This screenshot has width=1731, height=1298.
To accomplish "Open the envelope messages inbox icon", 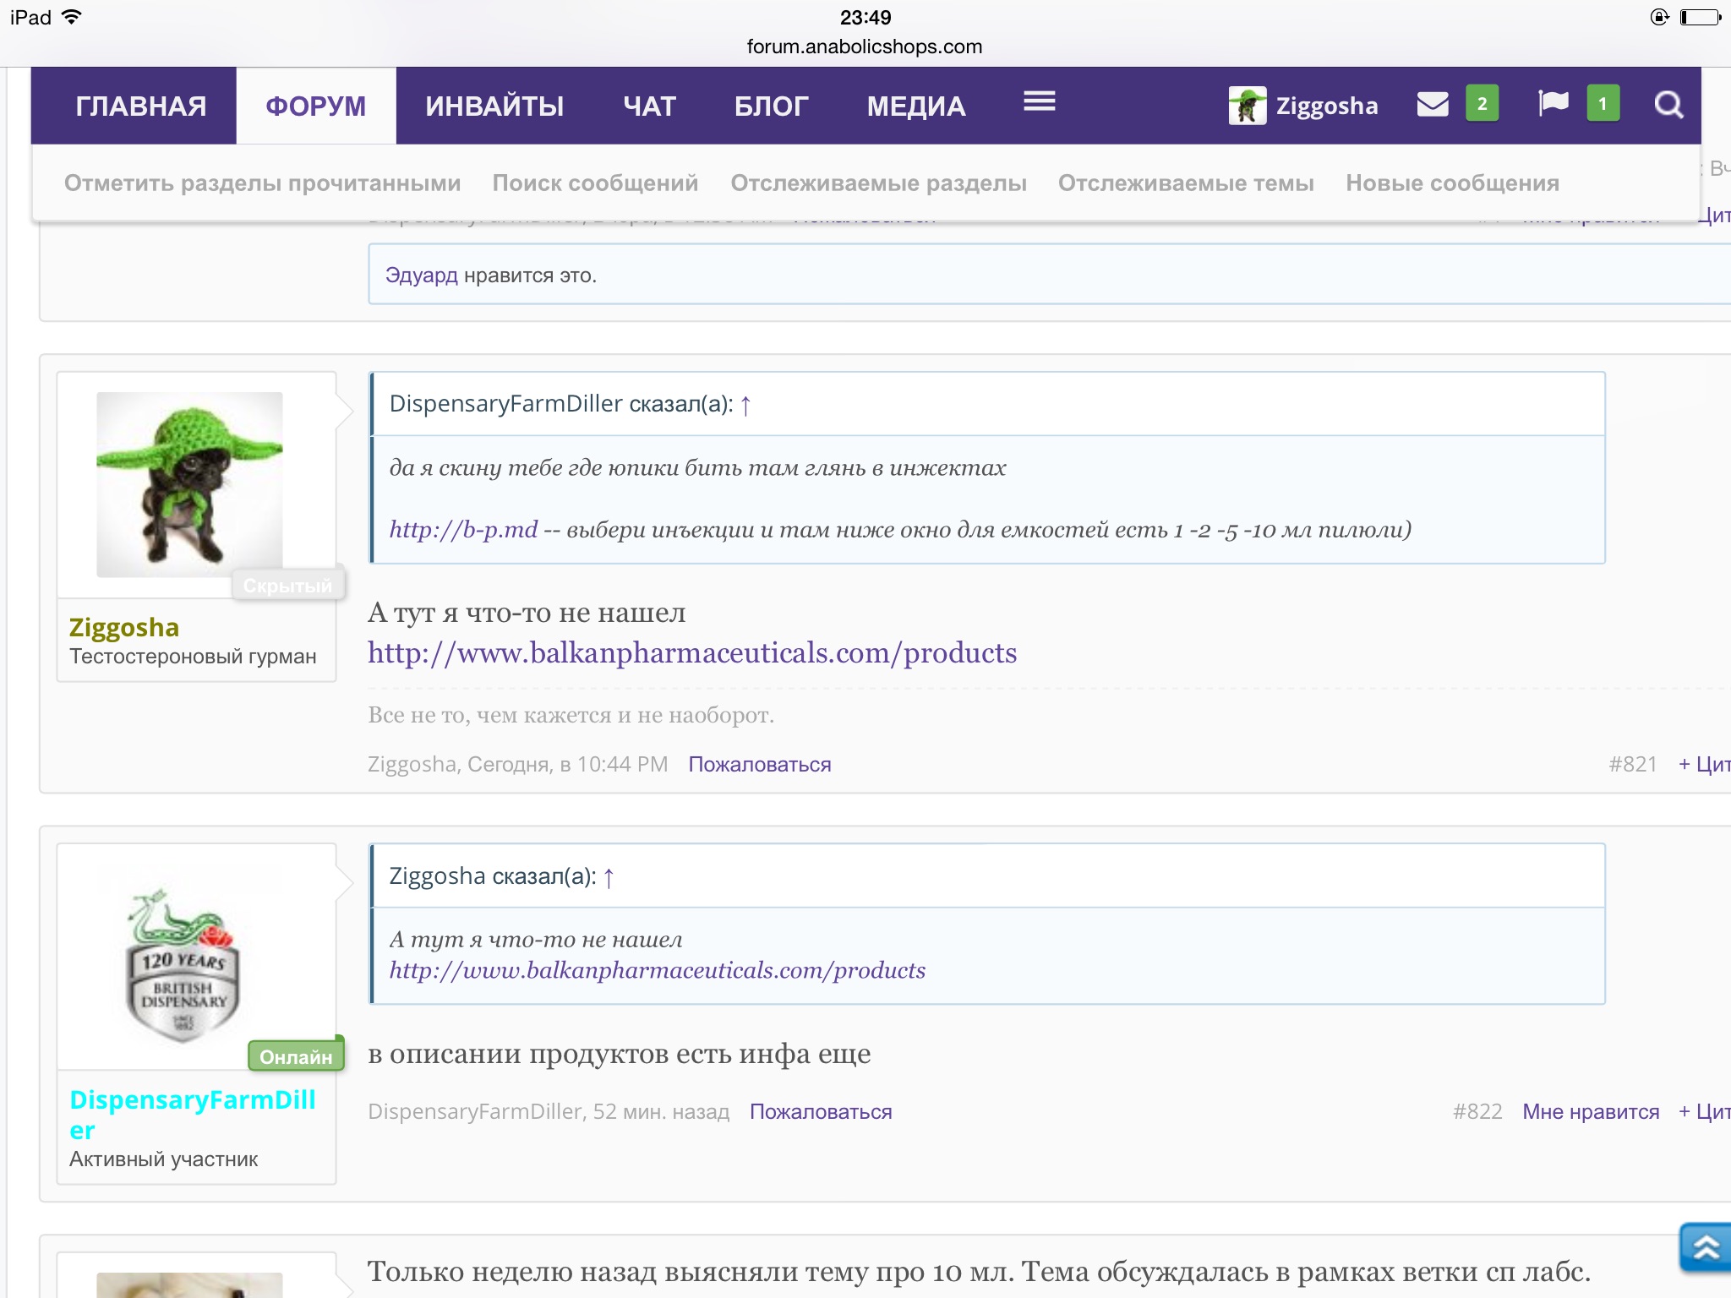I will 1433,105.
